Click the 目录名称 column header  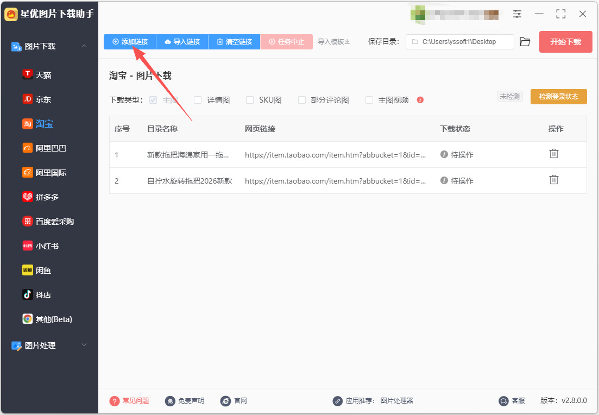point(162,129)
